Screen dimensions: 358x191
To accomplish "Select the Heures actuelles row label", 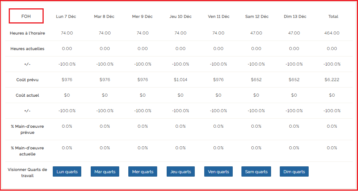I will coord(27,49).
